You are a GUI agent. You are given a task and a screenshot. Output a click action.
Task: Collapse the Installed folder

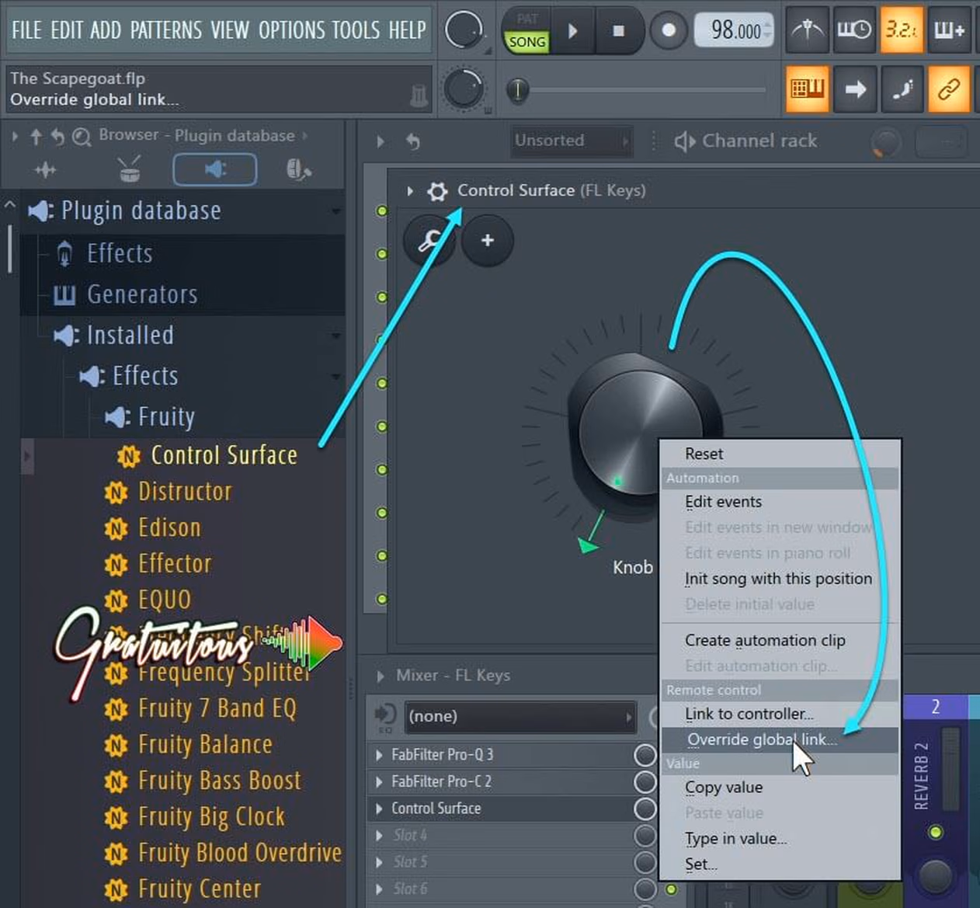point(335,336)
